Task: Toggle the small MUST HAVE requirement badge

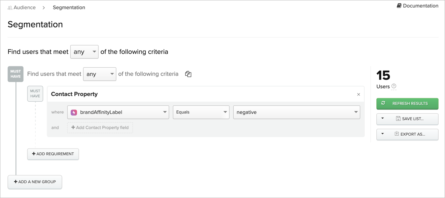Action: point(35,94)
